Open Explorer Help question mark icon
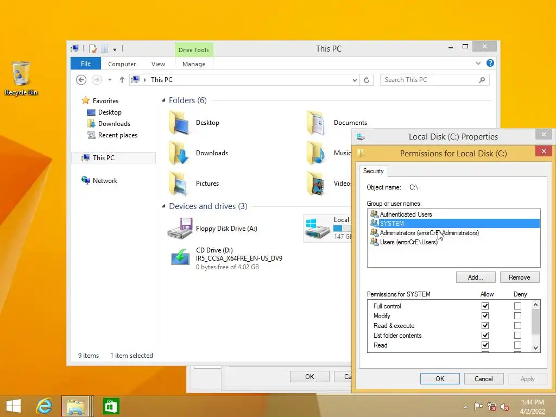The height and width of the screenshot is (417, 556). tap(490, 63)
